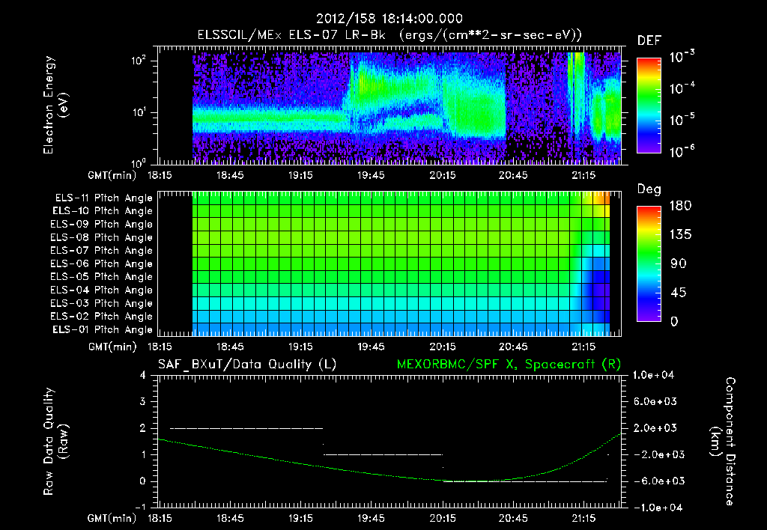Select the ELS-11 Pitch Angle row label

[x=103, y=198]
